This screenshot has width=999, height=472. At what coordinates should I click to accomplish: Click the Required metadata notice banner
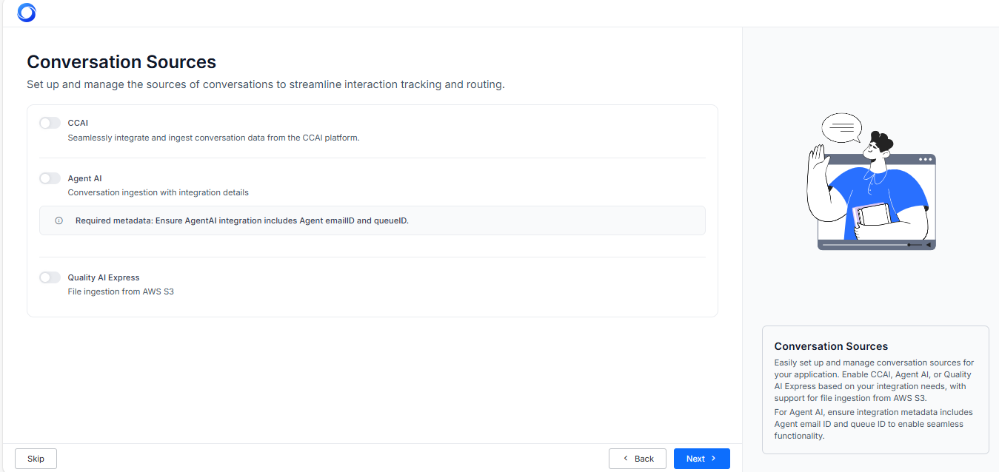pyautogui.click(x=372, y=220)
